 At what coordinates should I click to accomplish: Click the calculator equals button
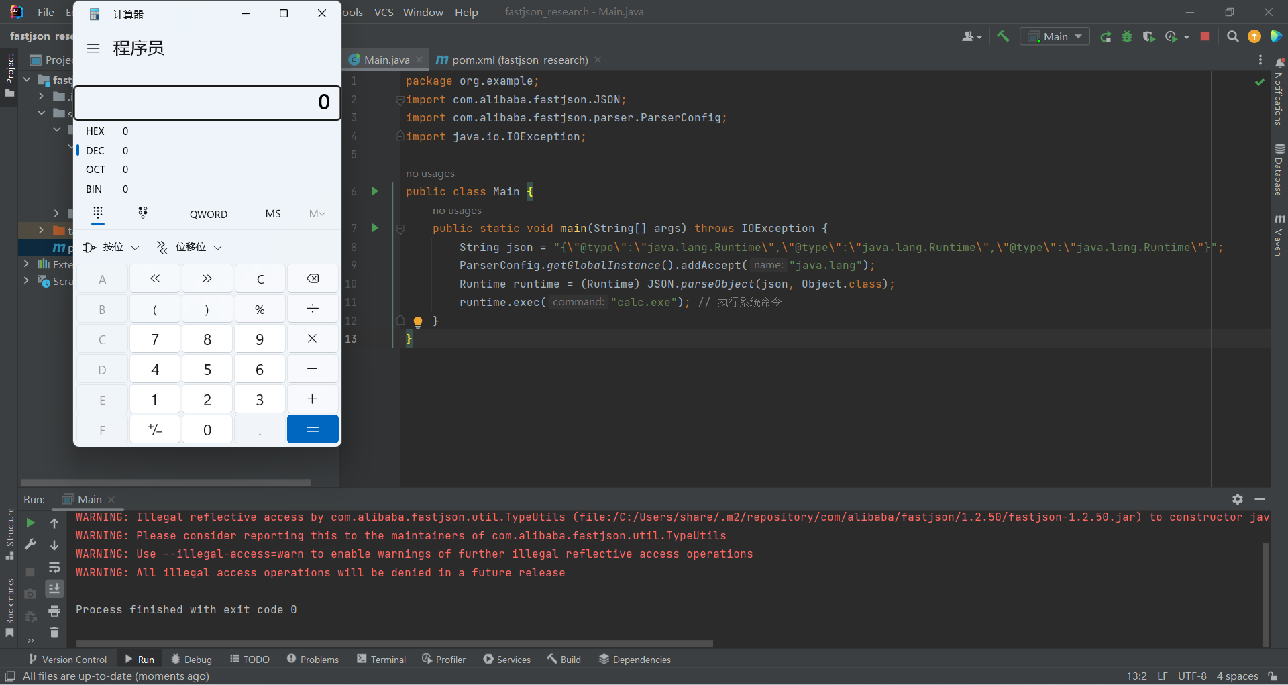point(313,429)
